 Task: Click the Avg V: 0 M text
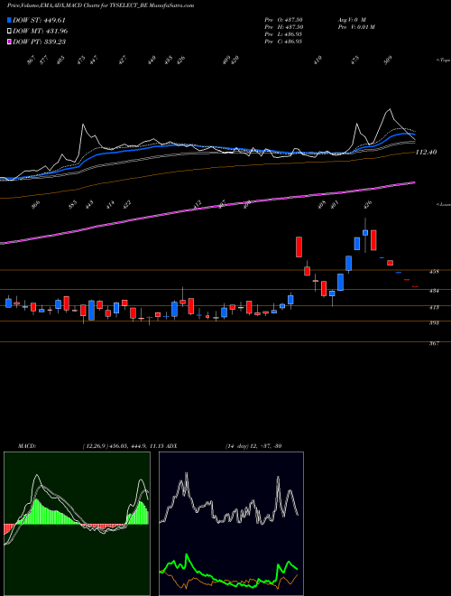[352, 20]
